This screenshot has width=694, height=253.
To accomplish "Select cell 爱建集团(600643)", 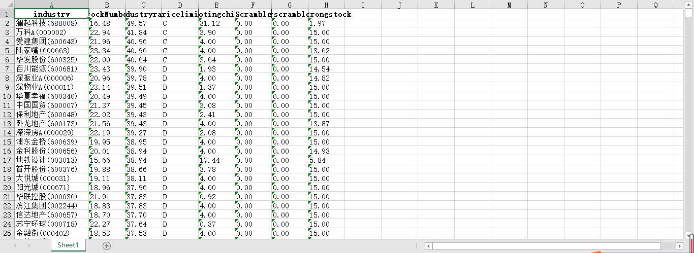I will pos(51,41).
